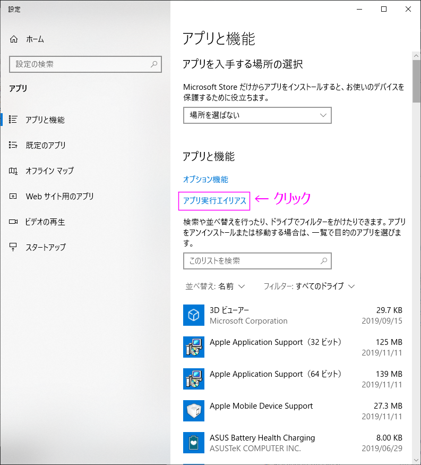Image resolution: width=421 pixels, height=465 pixels.
Task: Click the スタートアップ icon in sidebar
Action: point(13,247)
